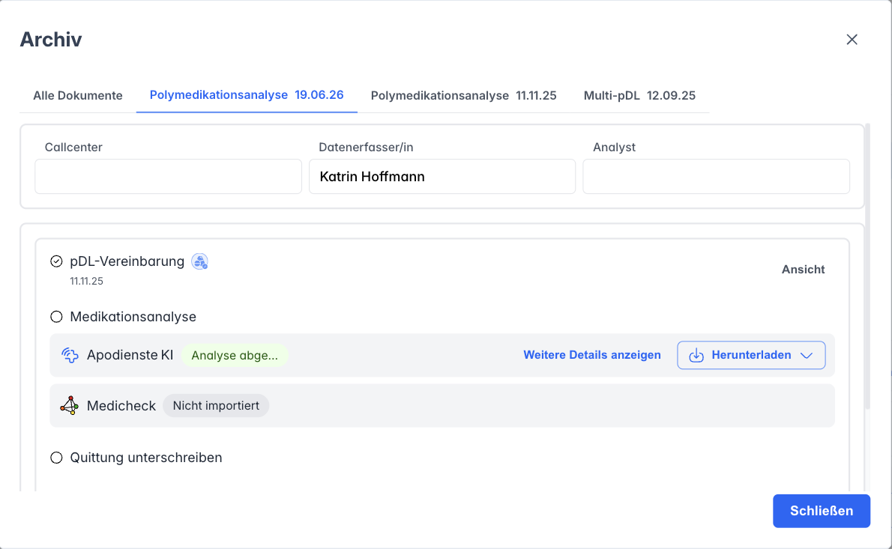Click the Schließen button
The image size is (892, 549).
tap(822, 511)
